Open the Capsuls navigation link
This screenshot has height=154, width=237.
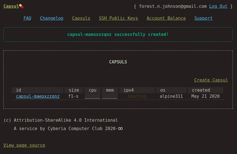81,18
